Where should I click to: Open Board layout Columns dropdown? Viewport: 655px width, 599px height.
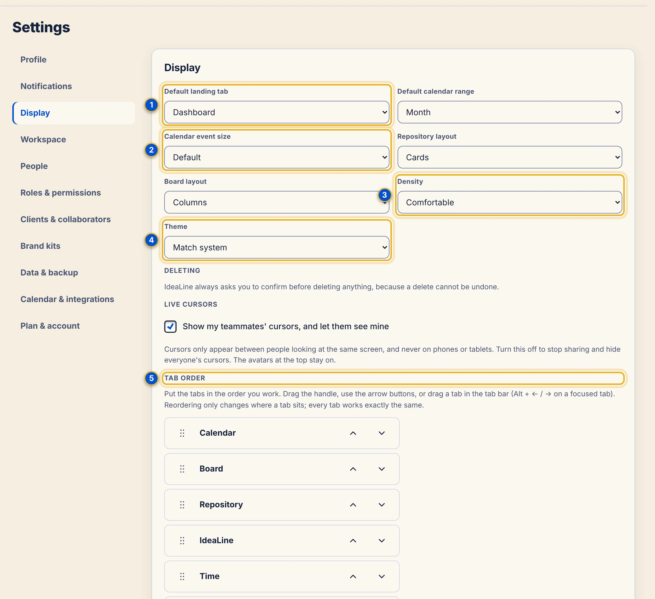277,202
